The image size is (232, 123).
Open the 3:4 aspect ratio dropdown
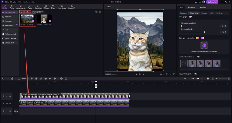(162, 74)
